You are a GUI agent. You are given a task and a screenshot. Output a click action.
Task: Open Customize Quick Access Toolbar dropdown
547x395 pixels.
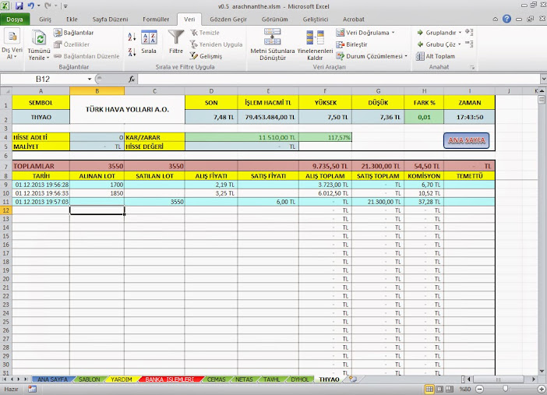coord(65,6)
